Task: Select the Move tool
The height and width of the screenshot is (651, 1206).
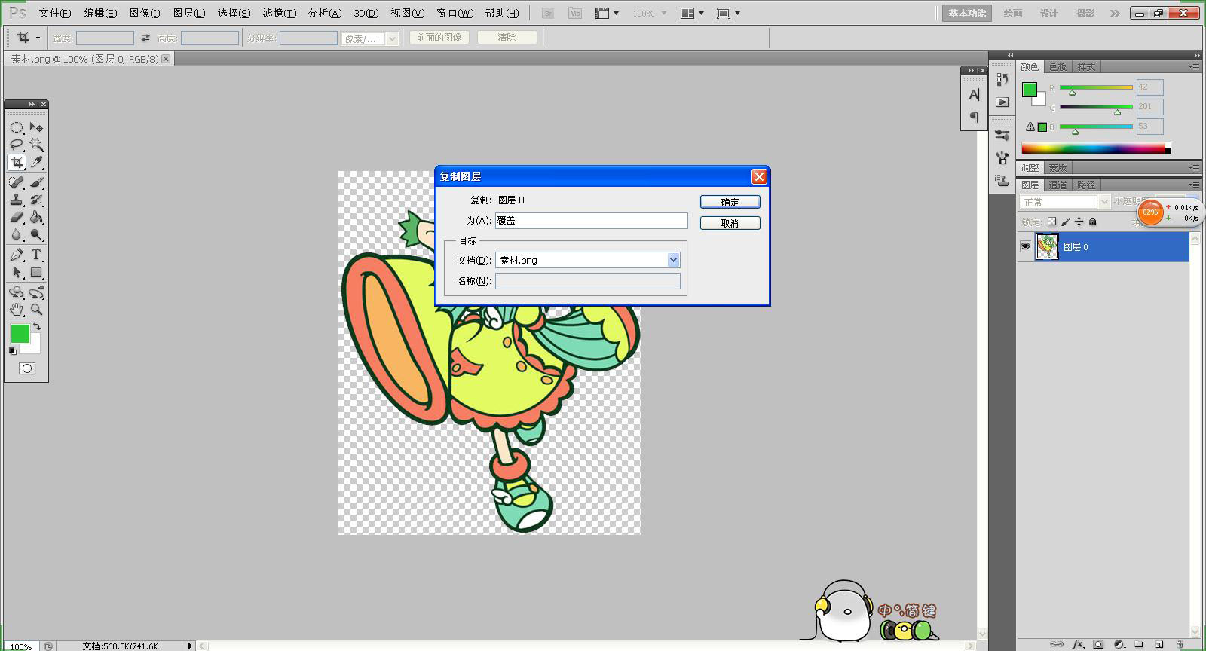Action: point(36,127)
